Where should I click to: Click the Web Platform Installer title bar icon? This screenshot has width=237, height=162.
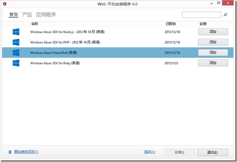tap(5, 4)
